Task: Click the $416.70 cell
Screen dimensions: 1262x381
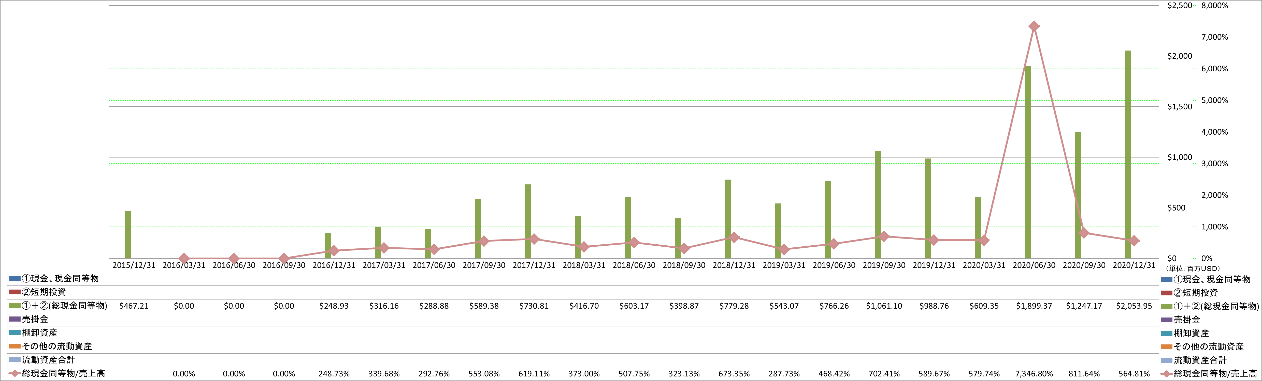Action: click(584, 306)
